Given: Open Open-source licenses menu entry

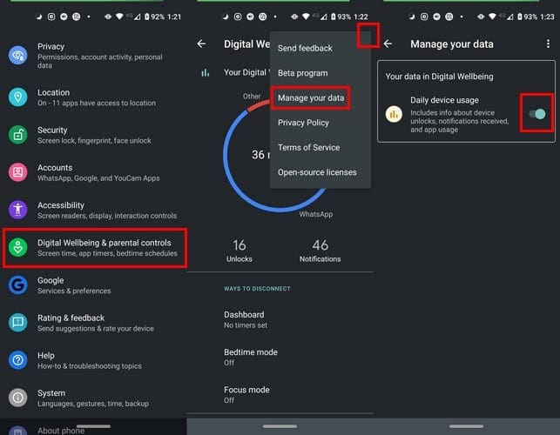Looking at the screenshot, I should pos(317,172).
